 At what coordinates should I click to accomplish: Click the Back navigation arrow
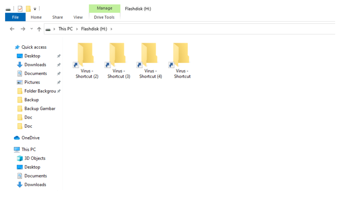coord(12,29)
